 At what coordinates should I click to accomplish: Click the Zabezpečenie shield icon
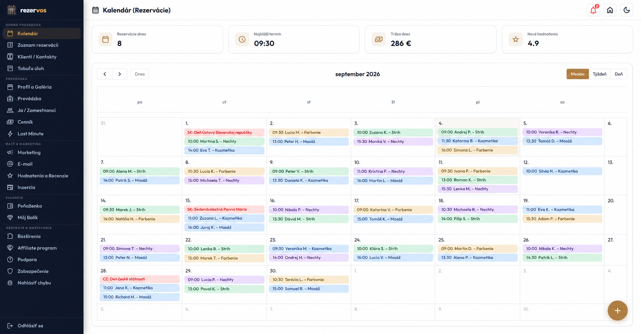coord(10,271)
